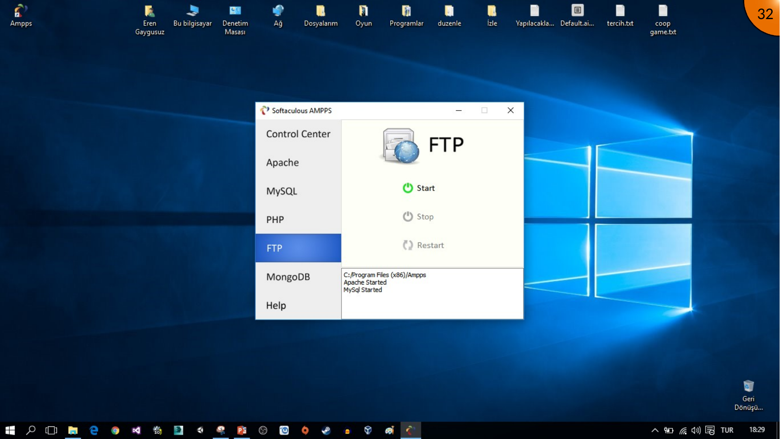Click the green Start power icon
This screenshot has height=439, width=780.
click(x=408, y=188)
